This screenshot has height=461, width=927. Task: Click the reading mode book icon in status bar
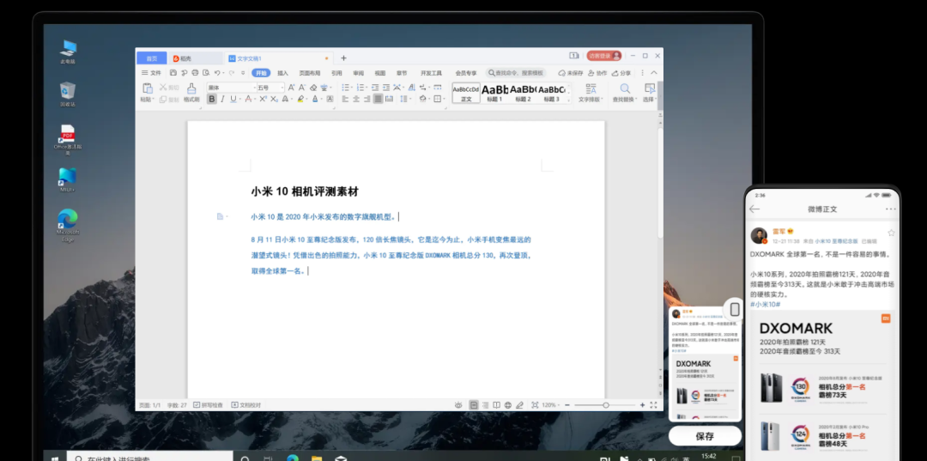(x=497, y=405)
